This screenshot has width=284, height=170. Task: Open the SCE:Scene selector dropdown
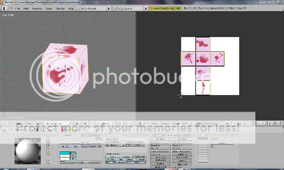click(115, 8)
